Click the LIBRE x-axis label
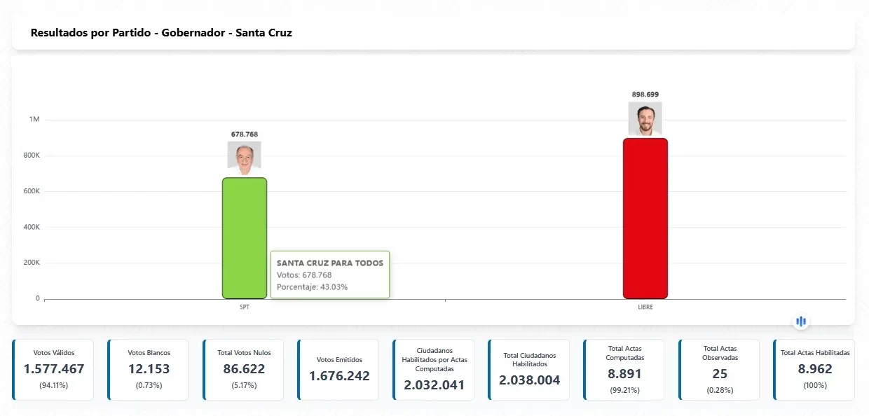Screen dimensions: 869x416 click(645, 307)
